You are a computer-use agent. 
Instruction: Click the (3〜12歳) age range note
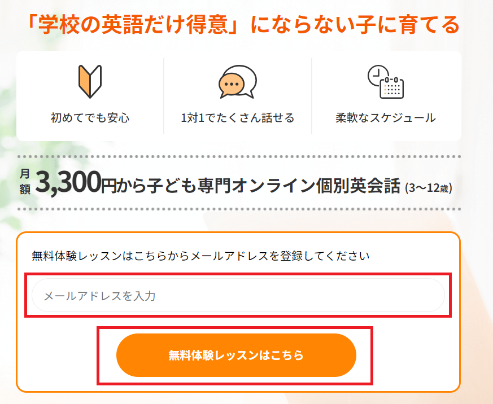point(428,187)
